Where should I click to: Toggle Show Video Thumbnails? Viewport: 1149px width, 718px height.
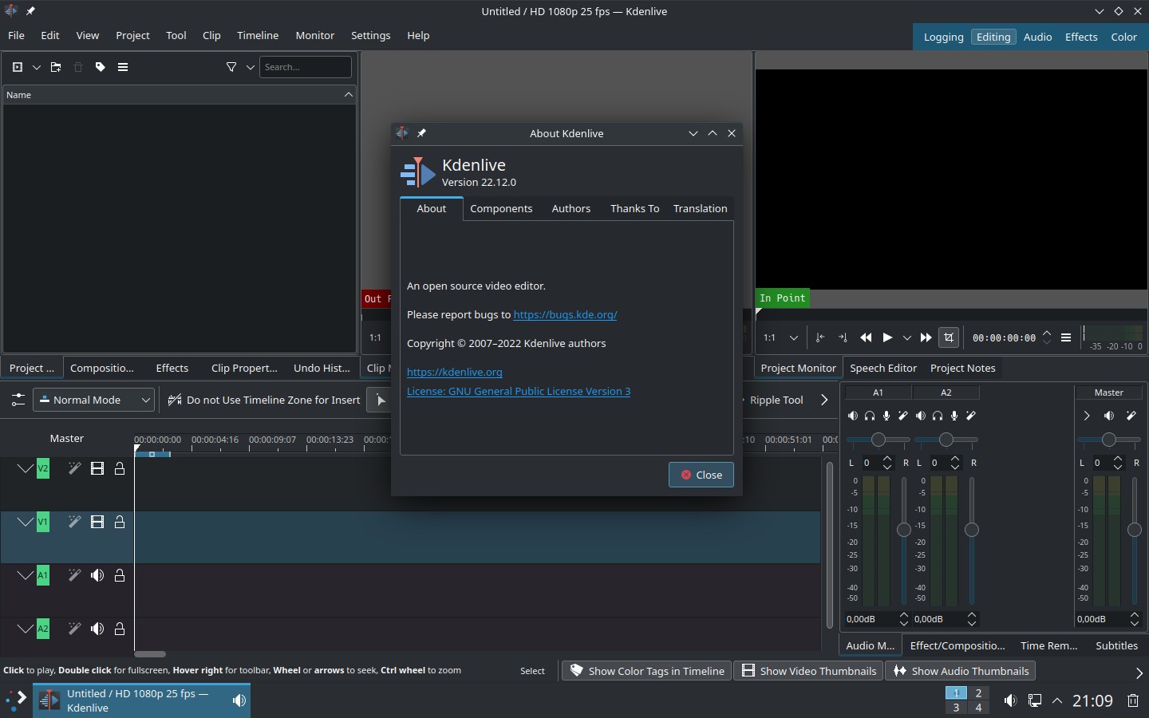[808, 671]
